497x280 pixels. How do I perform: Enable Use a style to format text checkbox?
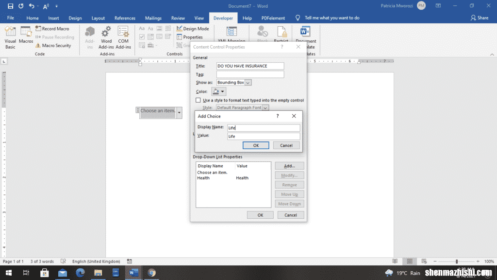[x=198, y=100]
